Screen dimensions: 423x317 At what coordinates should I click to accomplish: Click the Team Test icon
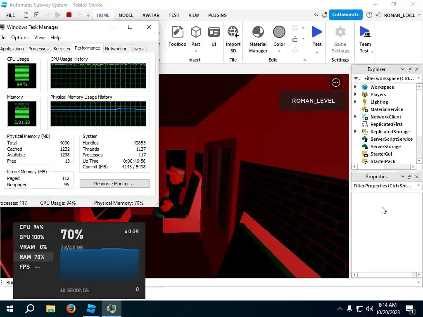pyautogui.click(x=365, y=32)
